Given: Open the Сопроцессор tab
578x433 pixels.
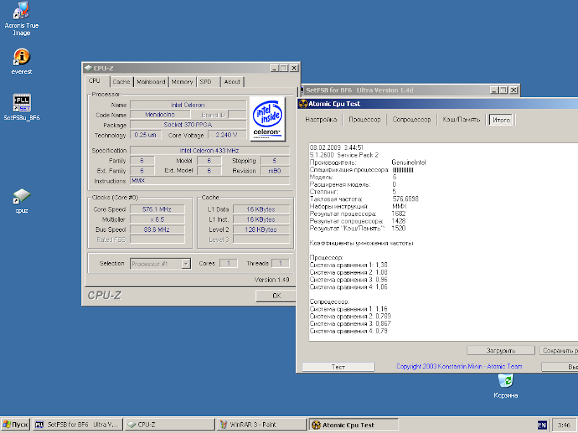Looking at the screenshot, I should coord(412,120).
